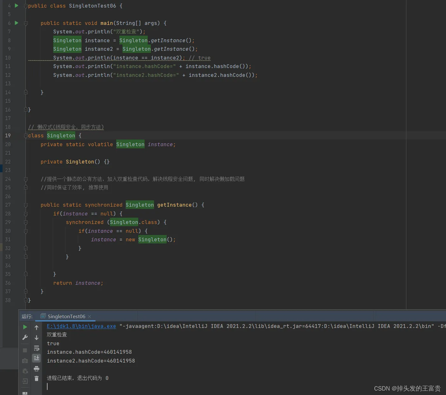The width and height of the screenshot is (446, 395).
Task: Click 'Singleton.class' in synchronized statement
Action: pos(133,222)
